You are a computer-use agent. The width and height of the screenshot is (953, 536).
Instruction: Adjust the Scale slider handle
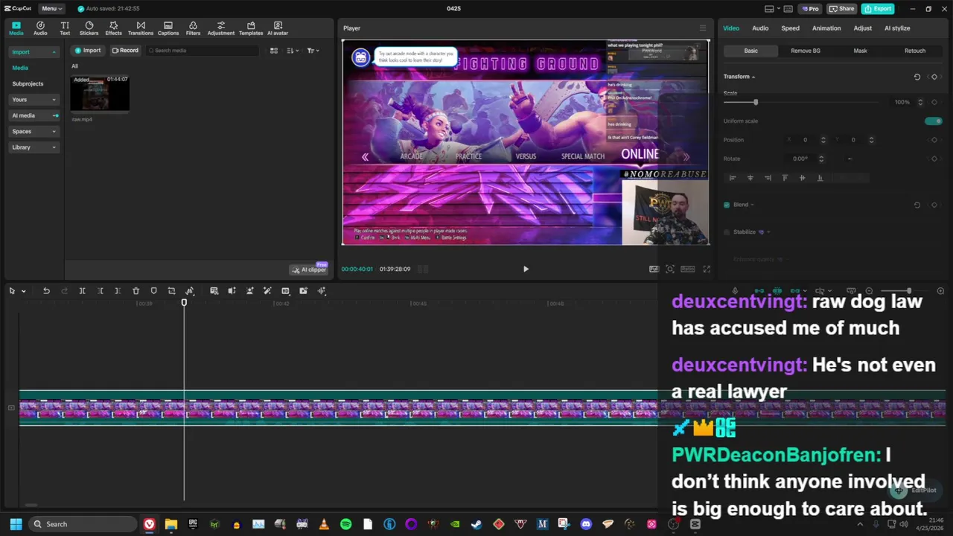(x=756, y=102)
